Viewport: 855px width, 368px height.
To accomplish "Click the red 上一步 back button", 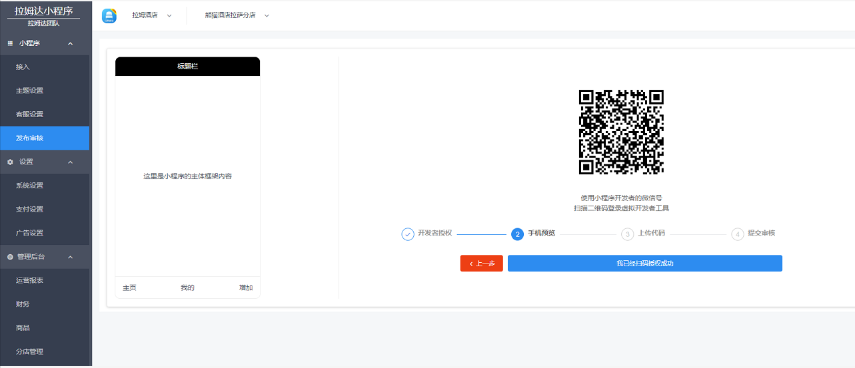I will [482, 264].
